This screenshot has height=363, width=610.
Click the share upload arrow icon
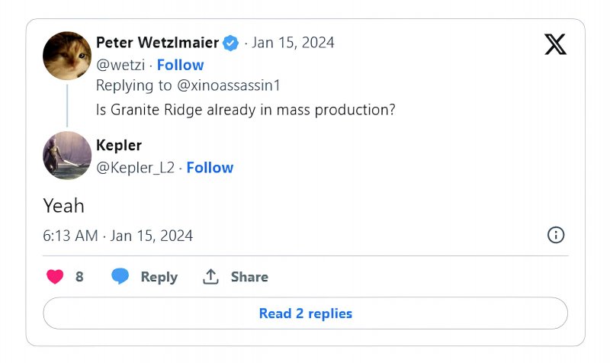coord(211,277)
